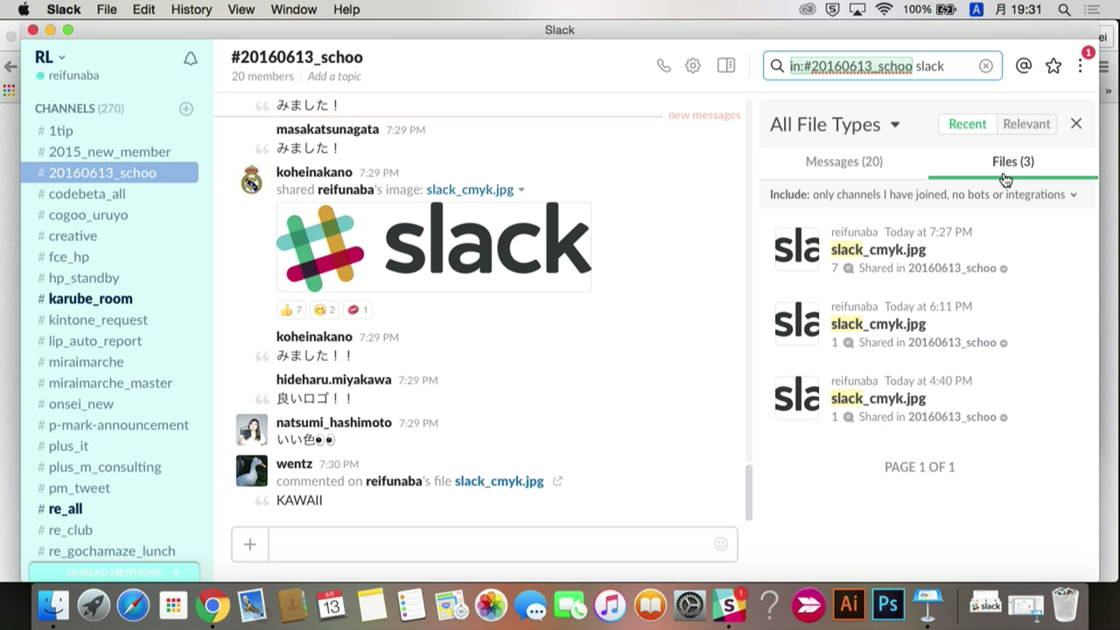
Task: Expand the Include filter options
Action: 923,194
